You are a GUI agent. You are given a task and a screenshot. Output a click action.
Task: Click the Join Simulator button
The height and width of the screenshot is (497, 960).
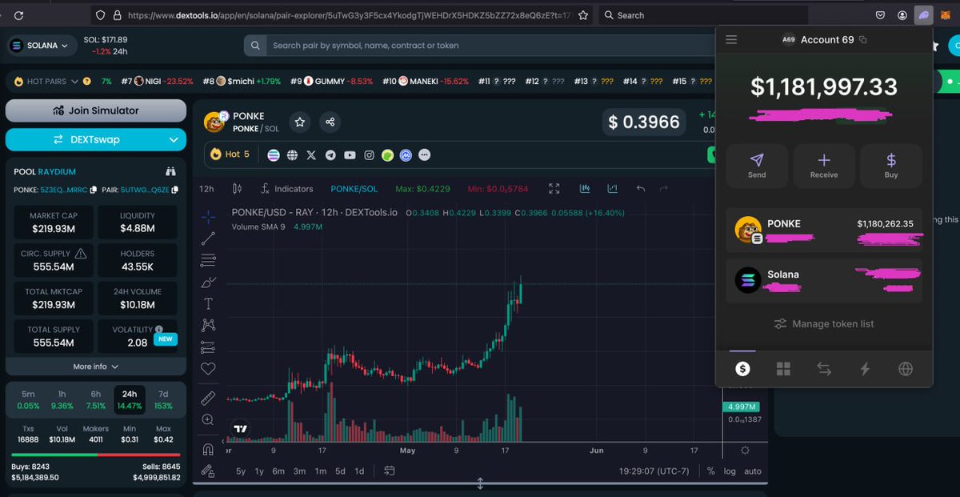coord(96,110)
